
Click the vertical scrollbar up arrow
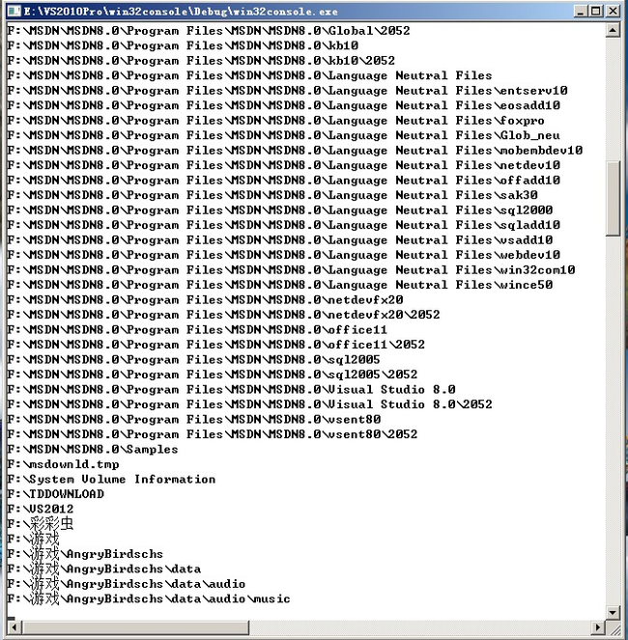[613, 30]
